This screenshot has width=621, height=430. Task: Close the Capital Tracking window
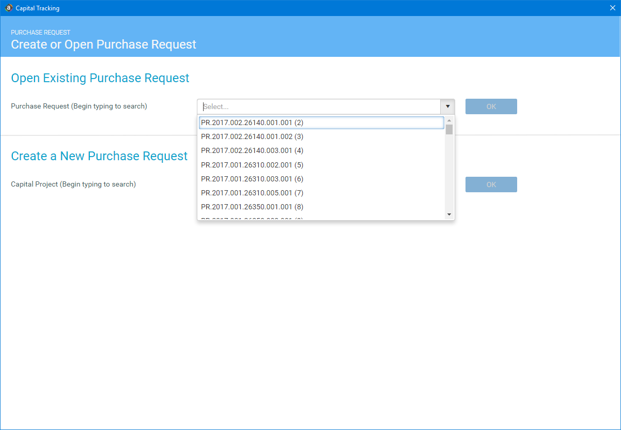click(612, 8)
